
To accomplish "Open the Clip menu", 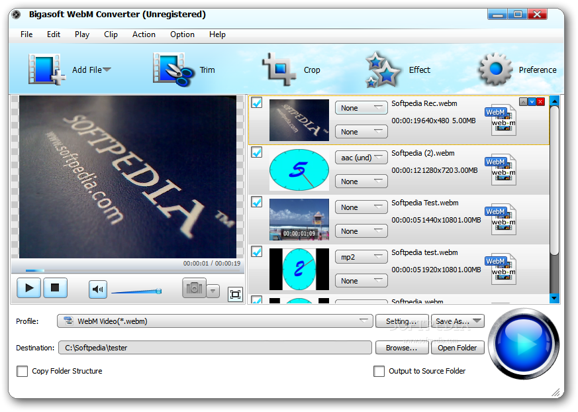I will point(111,34).
